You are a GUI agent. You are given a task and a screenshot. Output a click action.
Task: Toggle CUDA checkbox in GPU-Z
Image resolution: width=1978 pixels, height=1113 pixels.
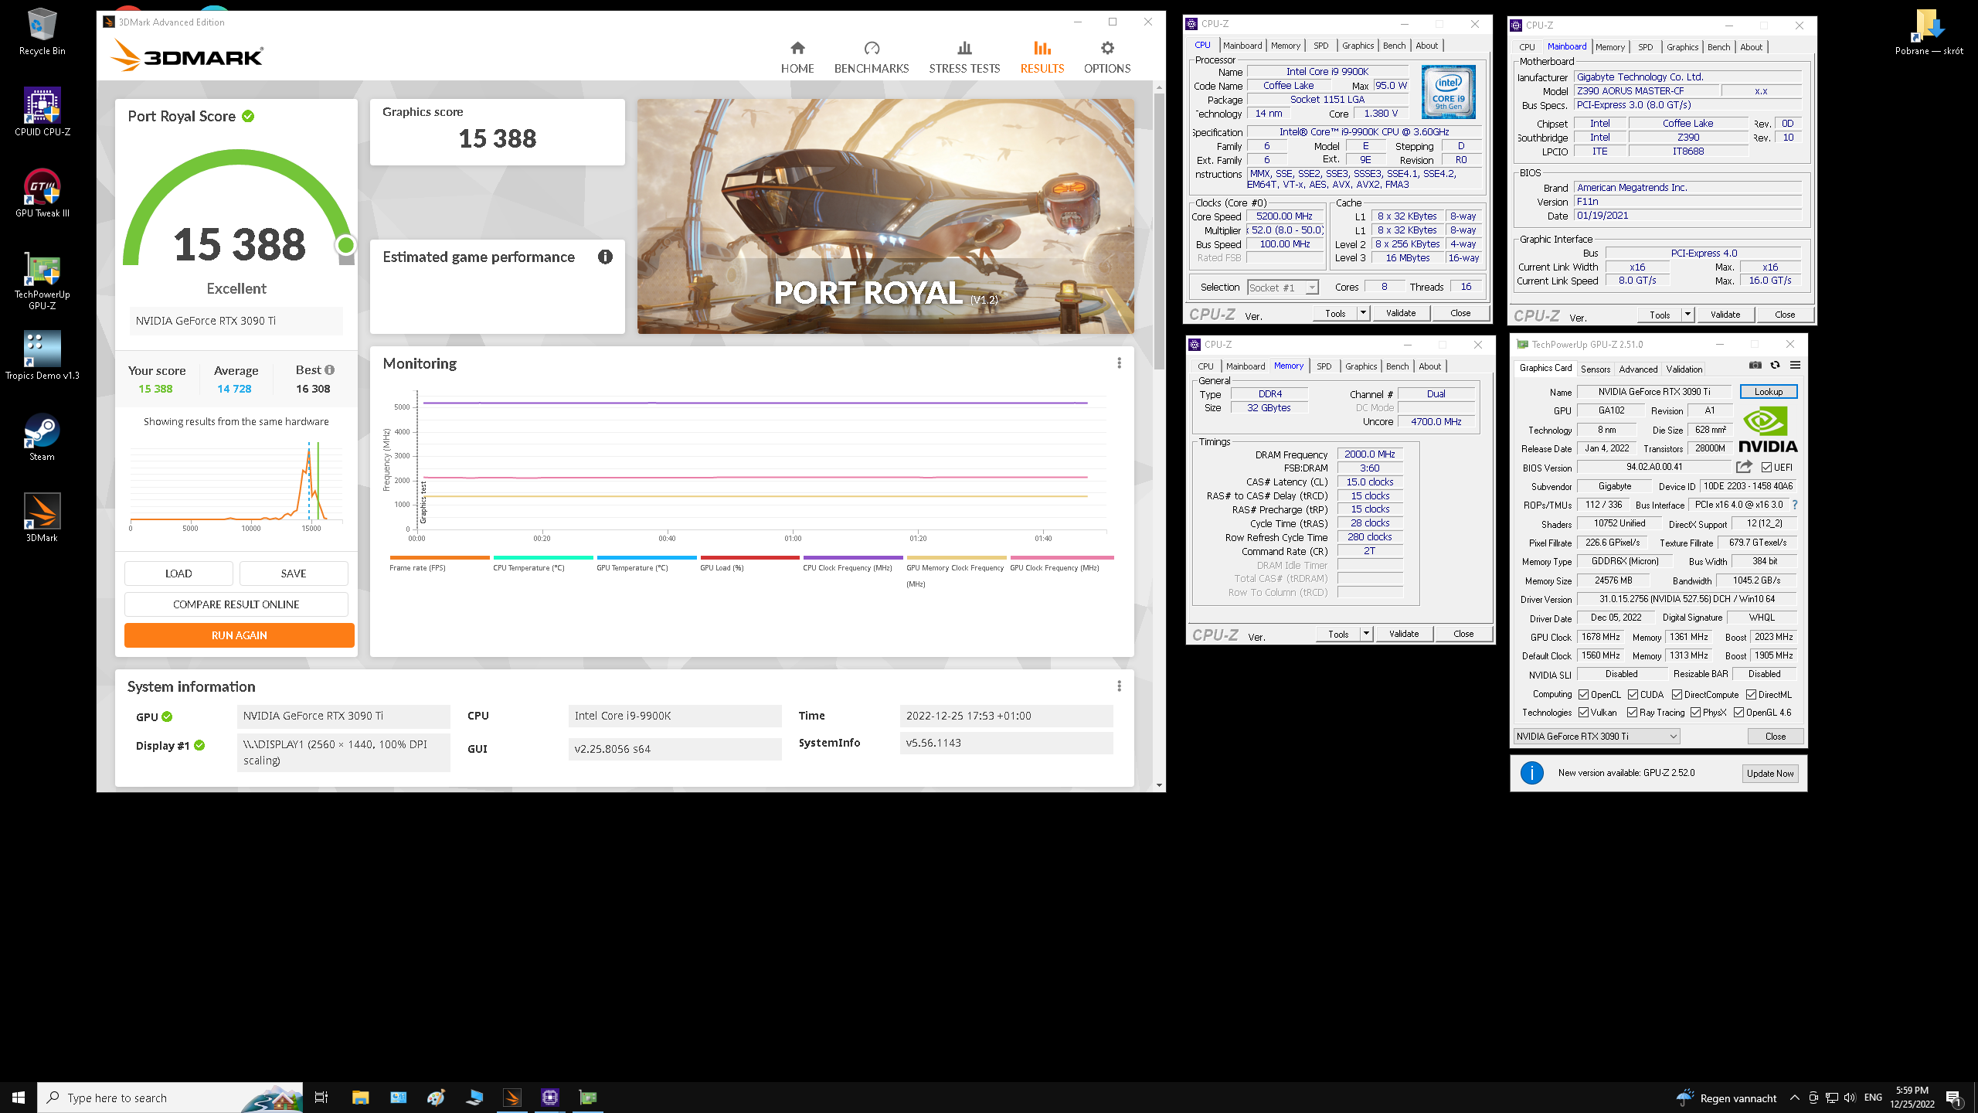pos(1633,695)
